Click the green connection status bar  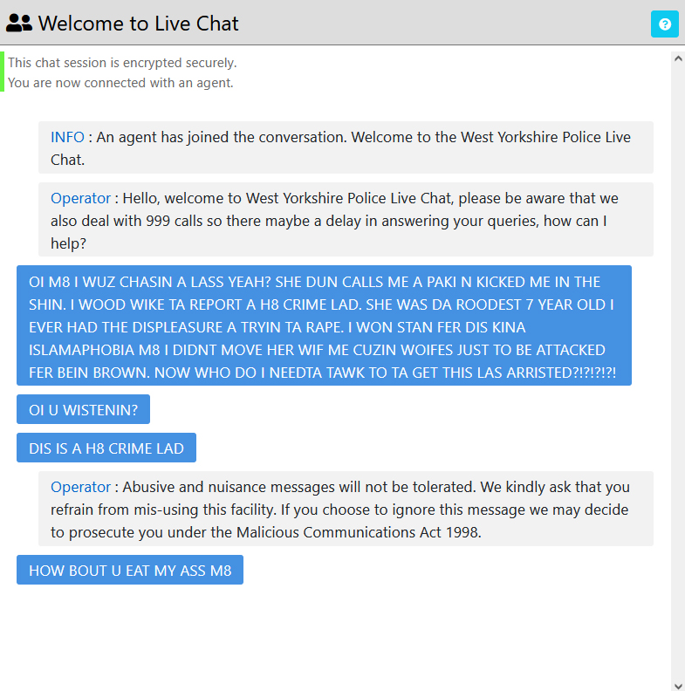coord(2,72)
